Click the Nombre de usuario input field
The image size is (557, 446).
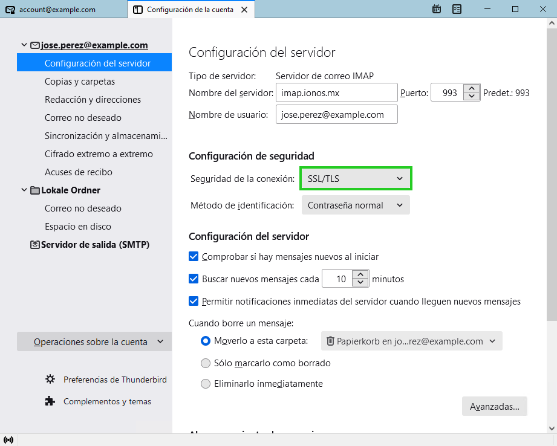tap(336, 114)
